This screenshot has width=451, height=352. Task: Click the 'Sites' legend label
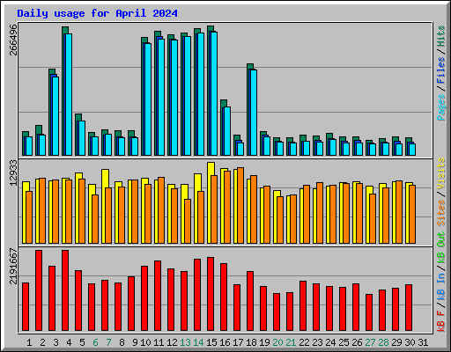(x=441, y=213)
